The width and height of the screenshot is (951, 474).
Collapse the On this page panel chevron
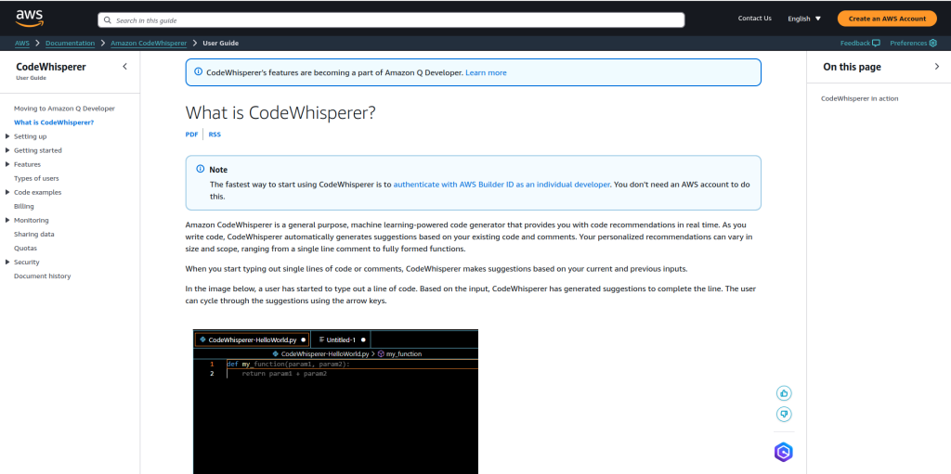pos(936,67)
